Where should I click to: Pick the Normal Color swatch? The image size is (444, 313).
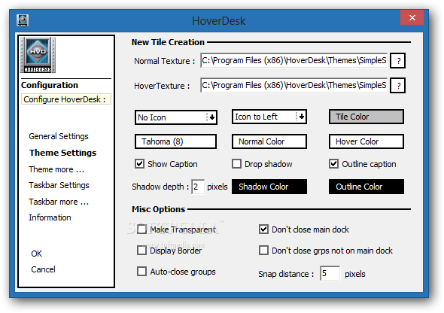pyautogui.click(x=269, y=141)
